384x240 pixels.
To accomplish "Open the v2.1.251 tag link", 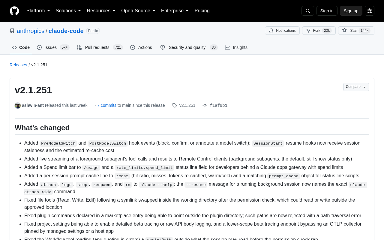I will pos(187,105).
